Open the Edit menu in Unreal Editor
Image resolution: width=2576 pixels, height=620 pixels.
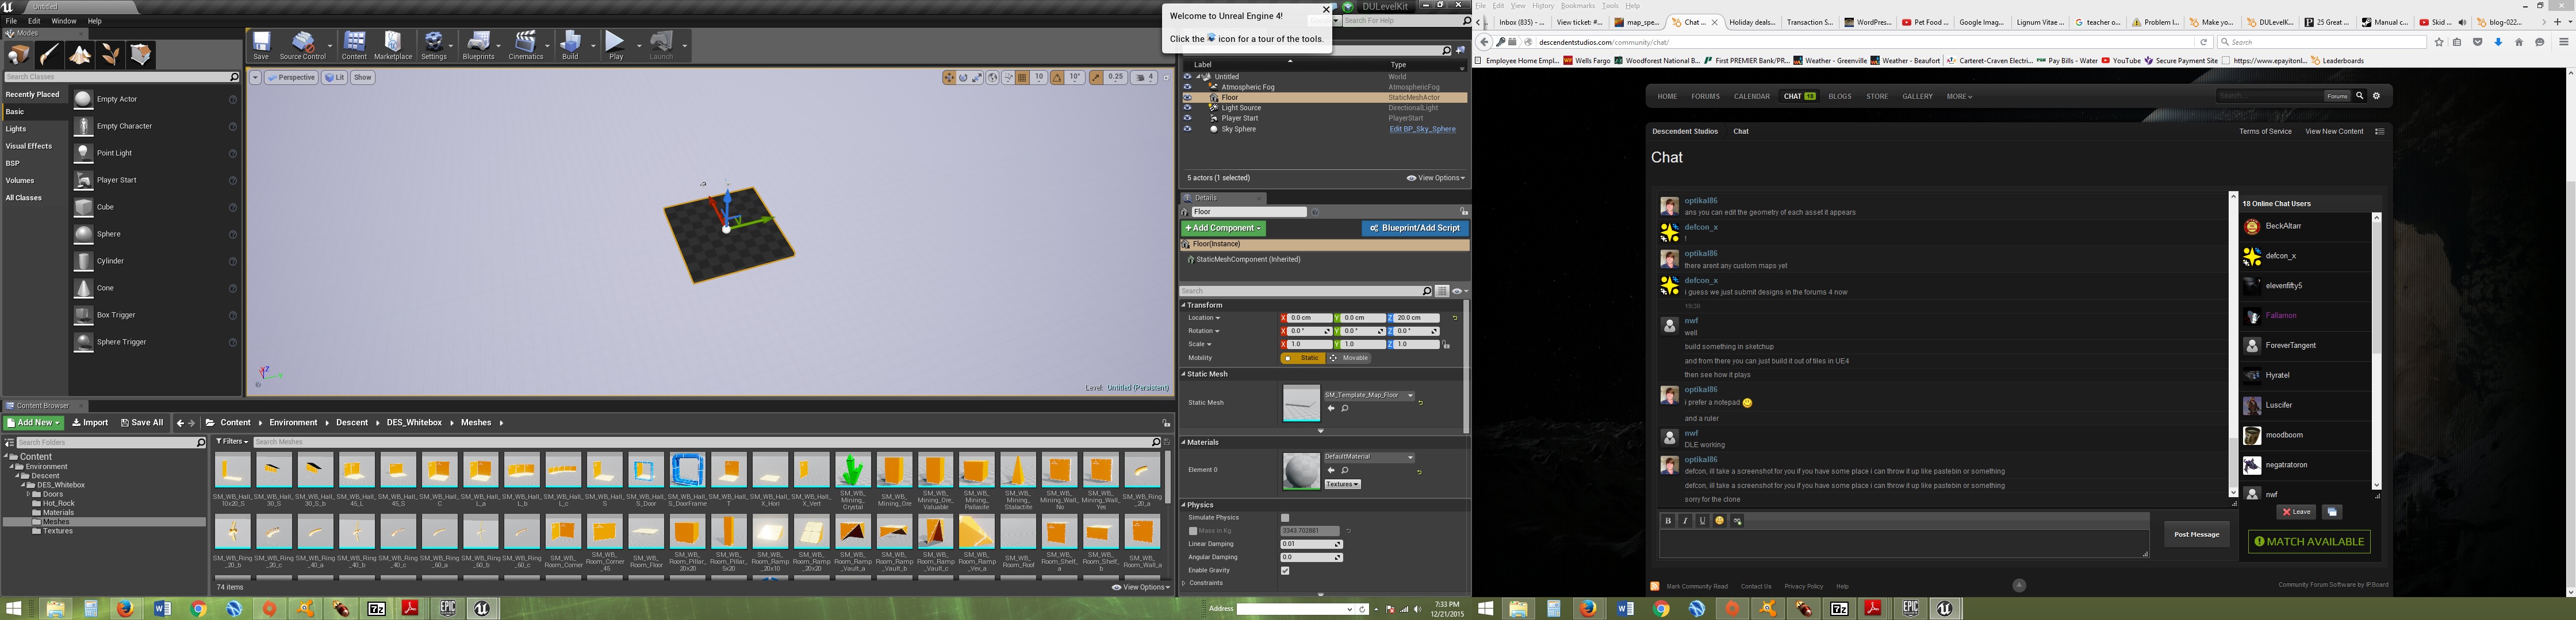pos(34,21)
